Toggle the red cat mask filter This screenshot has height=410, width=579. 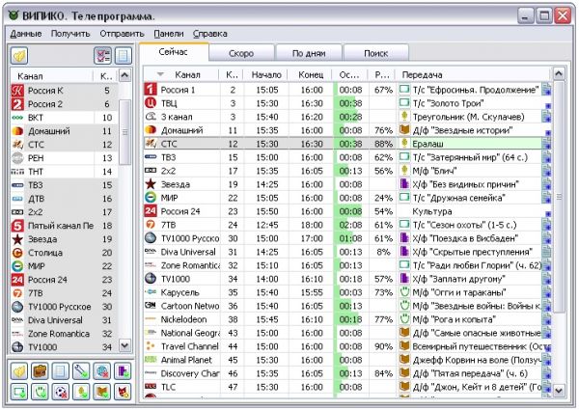[x=123, y=392]
